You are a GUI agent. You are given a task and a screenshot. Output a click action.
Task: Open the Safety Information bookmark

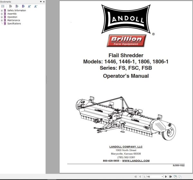pos(17,11)
